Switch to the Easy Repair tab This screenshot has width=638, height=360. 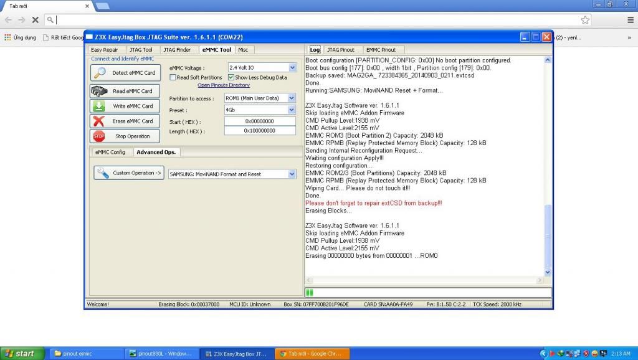pyautogui.click(x=104, y=50)
